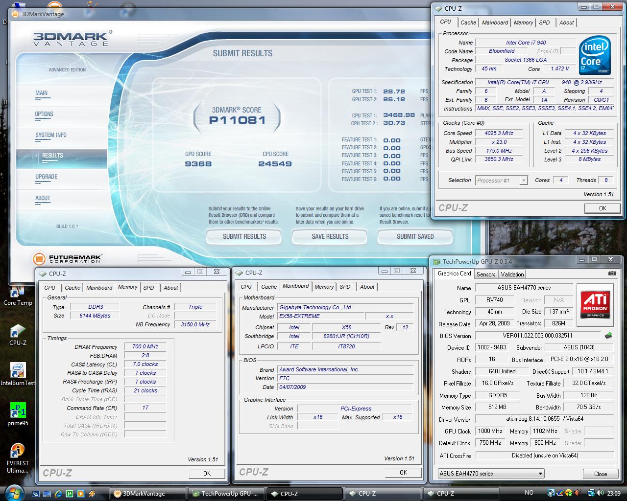Activate the TechPowerUp GPU-Z taskbar button
The height and width of the screenshot is (501, 627).
(226, 494)
